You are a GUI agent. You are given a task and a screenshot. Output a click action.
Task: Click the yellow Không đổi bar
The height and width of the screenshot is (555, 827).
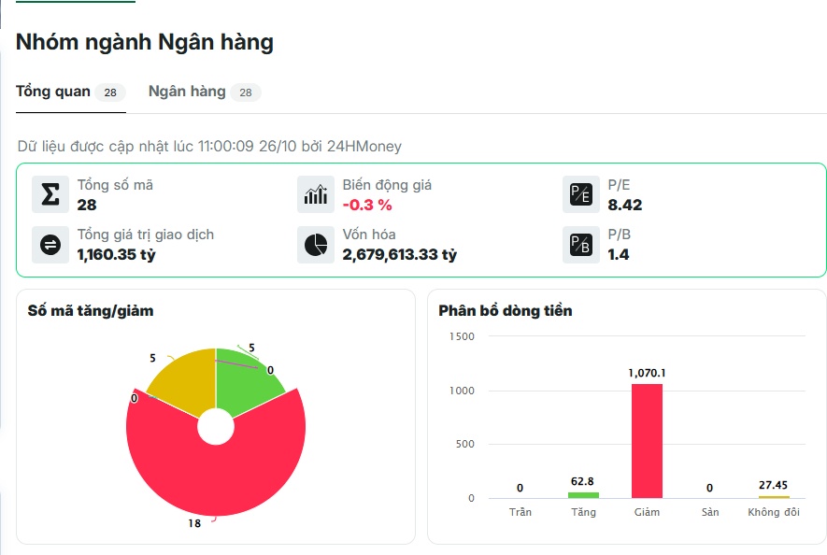(x=774, y=497)
